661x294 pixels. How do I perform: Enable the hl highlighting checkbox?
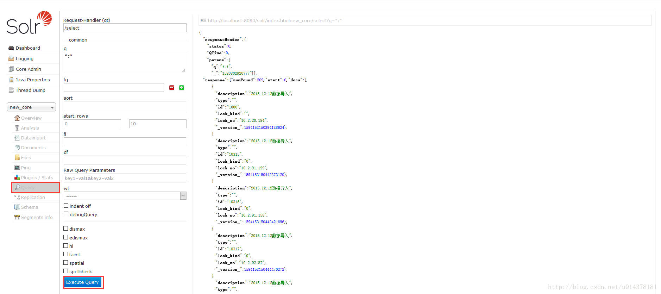coord(65,246)
